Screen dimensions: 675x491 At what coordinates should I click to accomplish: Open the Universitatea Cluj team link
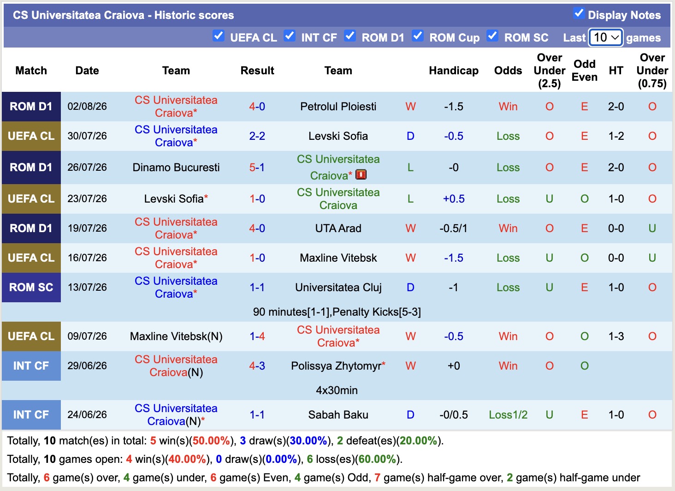tap(338, 287)
